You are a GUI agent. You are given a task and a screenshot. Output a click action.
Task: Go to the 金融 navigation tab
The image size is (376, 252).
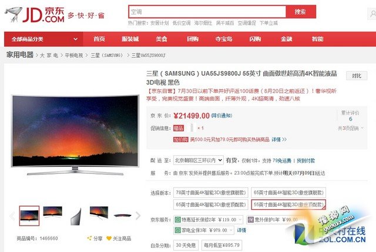286,39
